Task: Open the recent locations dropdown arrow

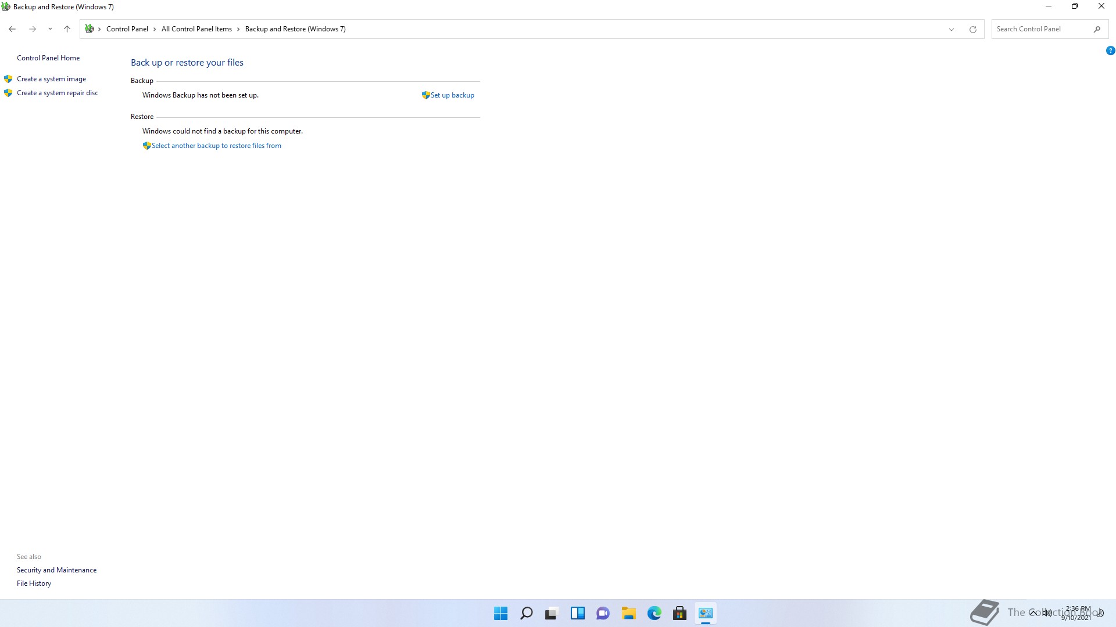Action: pos(50,29)
